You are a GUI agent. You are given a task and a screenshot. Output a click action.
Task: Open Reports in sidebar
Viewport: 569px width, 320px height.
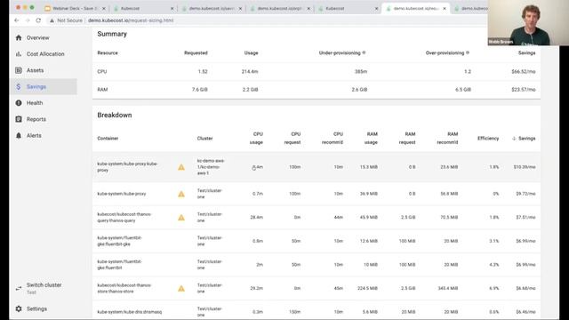click(36, 119)
